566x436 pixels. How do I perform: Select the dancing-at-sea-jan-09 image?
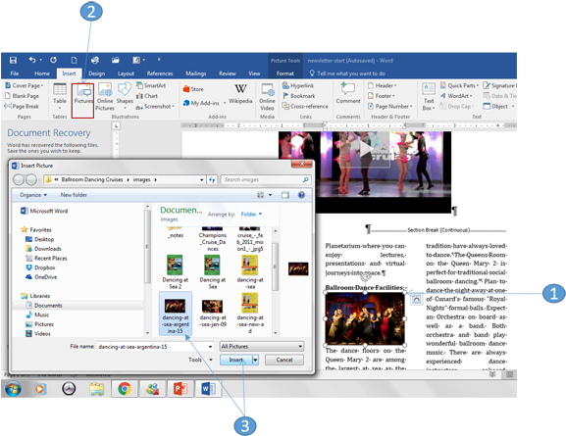(213, 313)
